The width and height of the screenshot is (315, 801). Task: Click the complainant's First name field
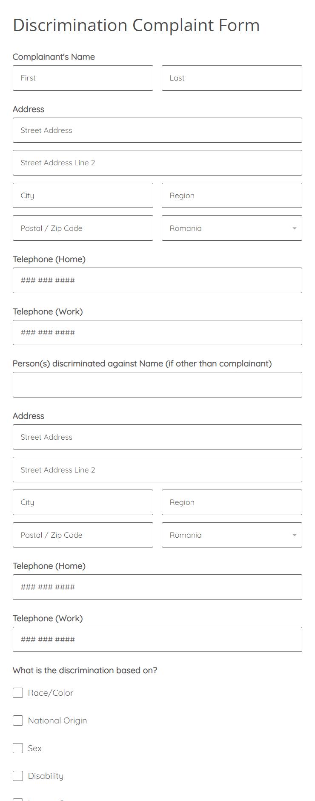point(83,78)
